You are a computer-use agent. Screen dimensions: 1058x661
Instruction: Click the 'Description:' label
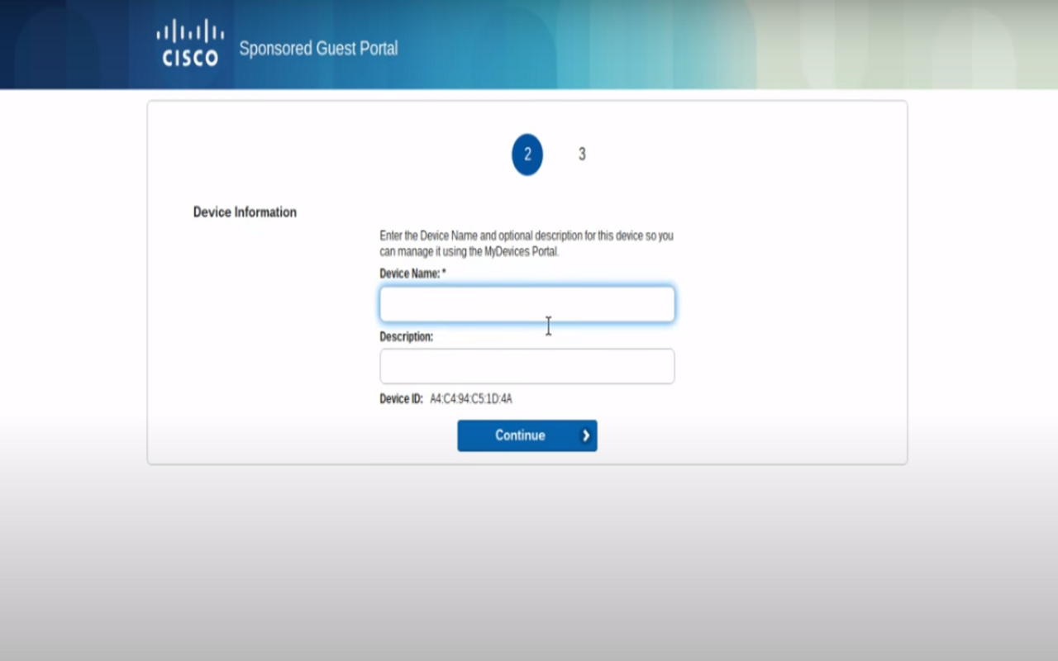click(x=406, y=337)
